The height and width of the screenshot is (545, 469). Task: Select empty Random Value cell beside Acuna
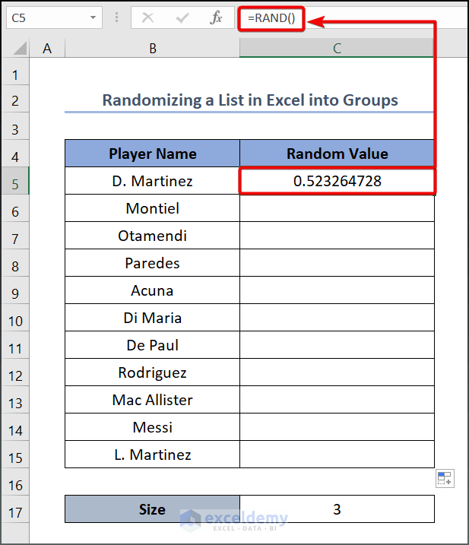[337, 290]
